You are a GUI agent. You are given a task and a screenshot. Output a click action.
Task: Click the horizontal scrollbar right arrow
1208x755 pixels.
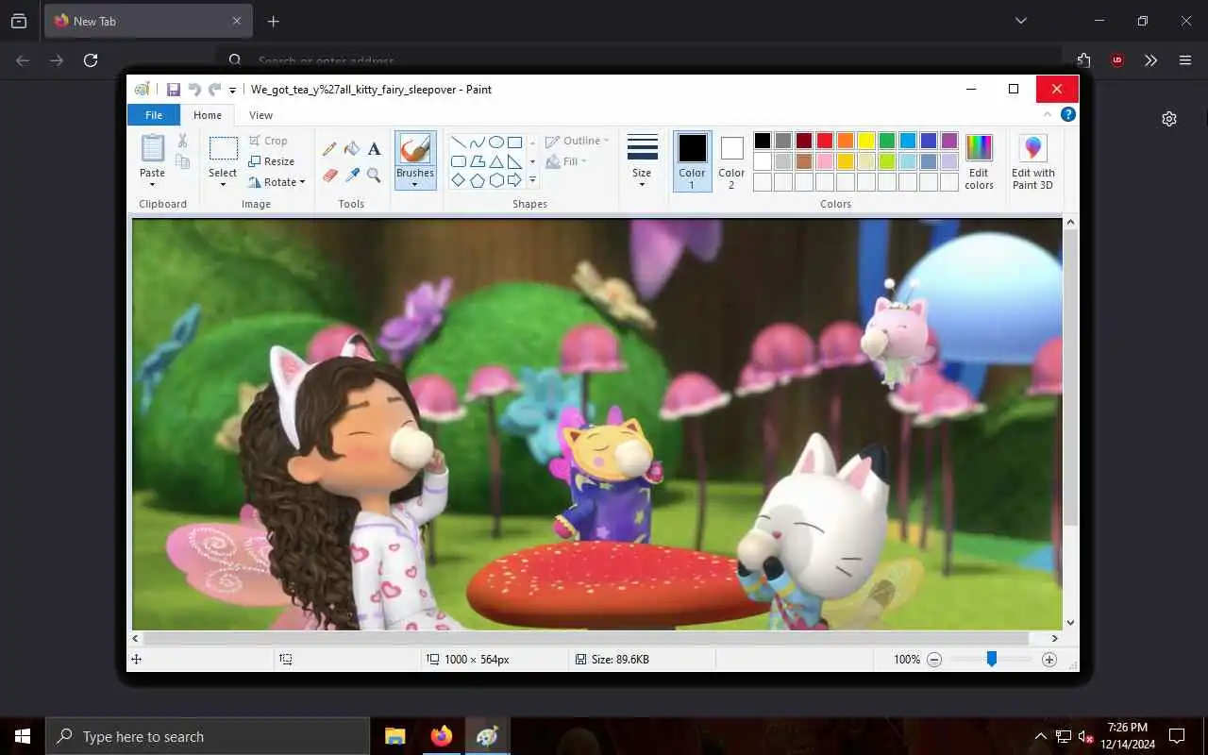click(1055, 639)
